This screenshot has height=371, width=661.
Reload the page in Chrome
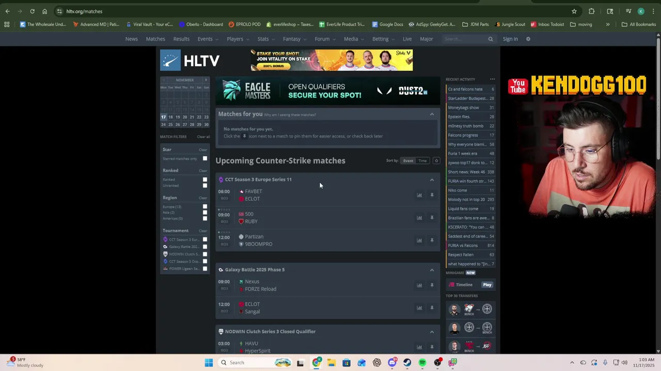click(32, 11)
